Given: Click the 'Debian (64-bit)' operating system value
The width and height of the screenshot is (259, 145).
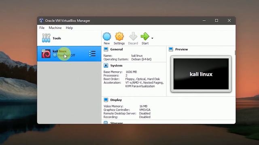Looking at the screenshot, I should (x=141, y=59).
